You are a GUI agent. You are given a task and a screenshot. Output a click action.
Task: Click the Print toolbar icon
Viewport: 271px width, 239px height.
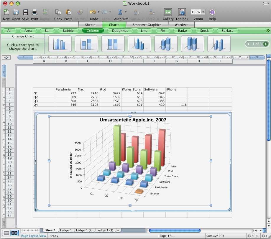pyautogui.click(x=35, y=12)
